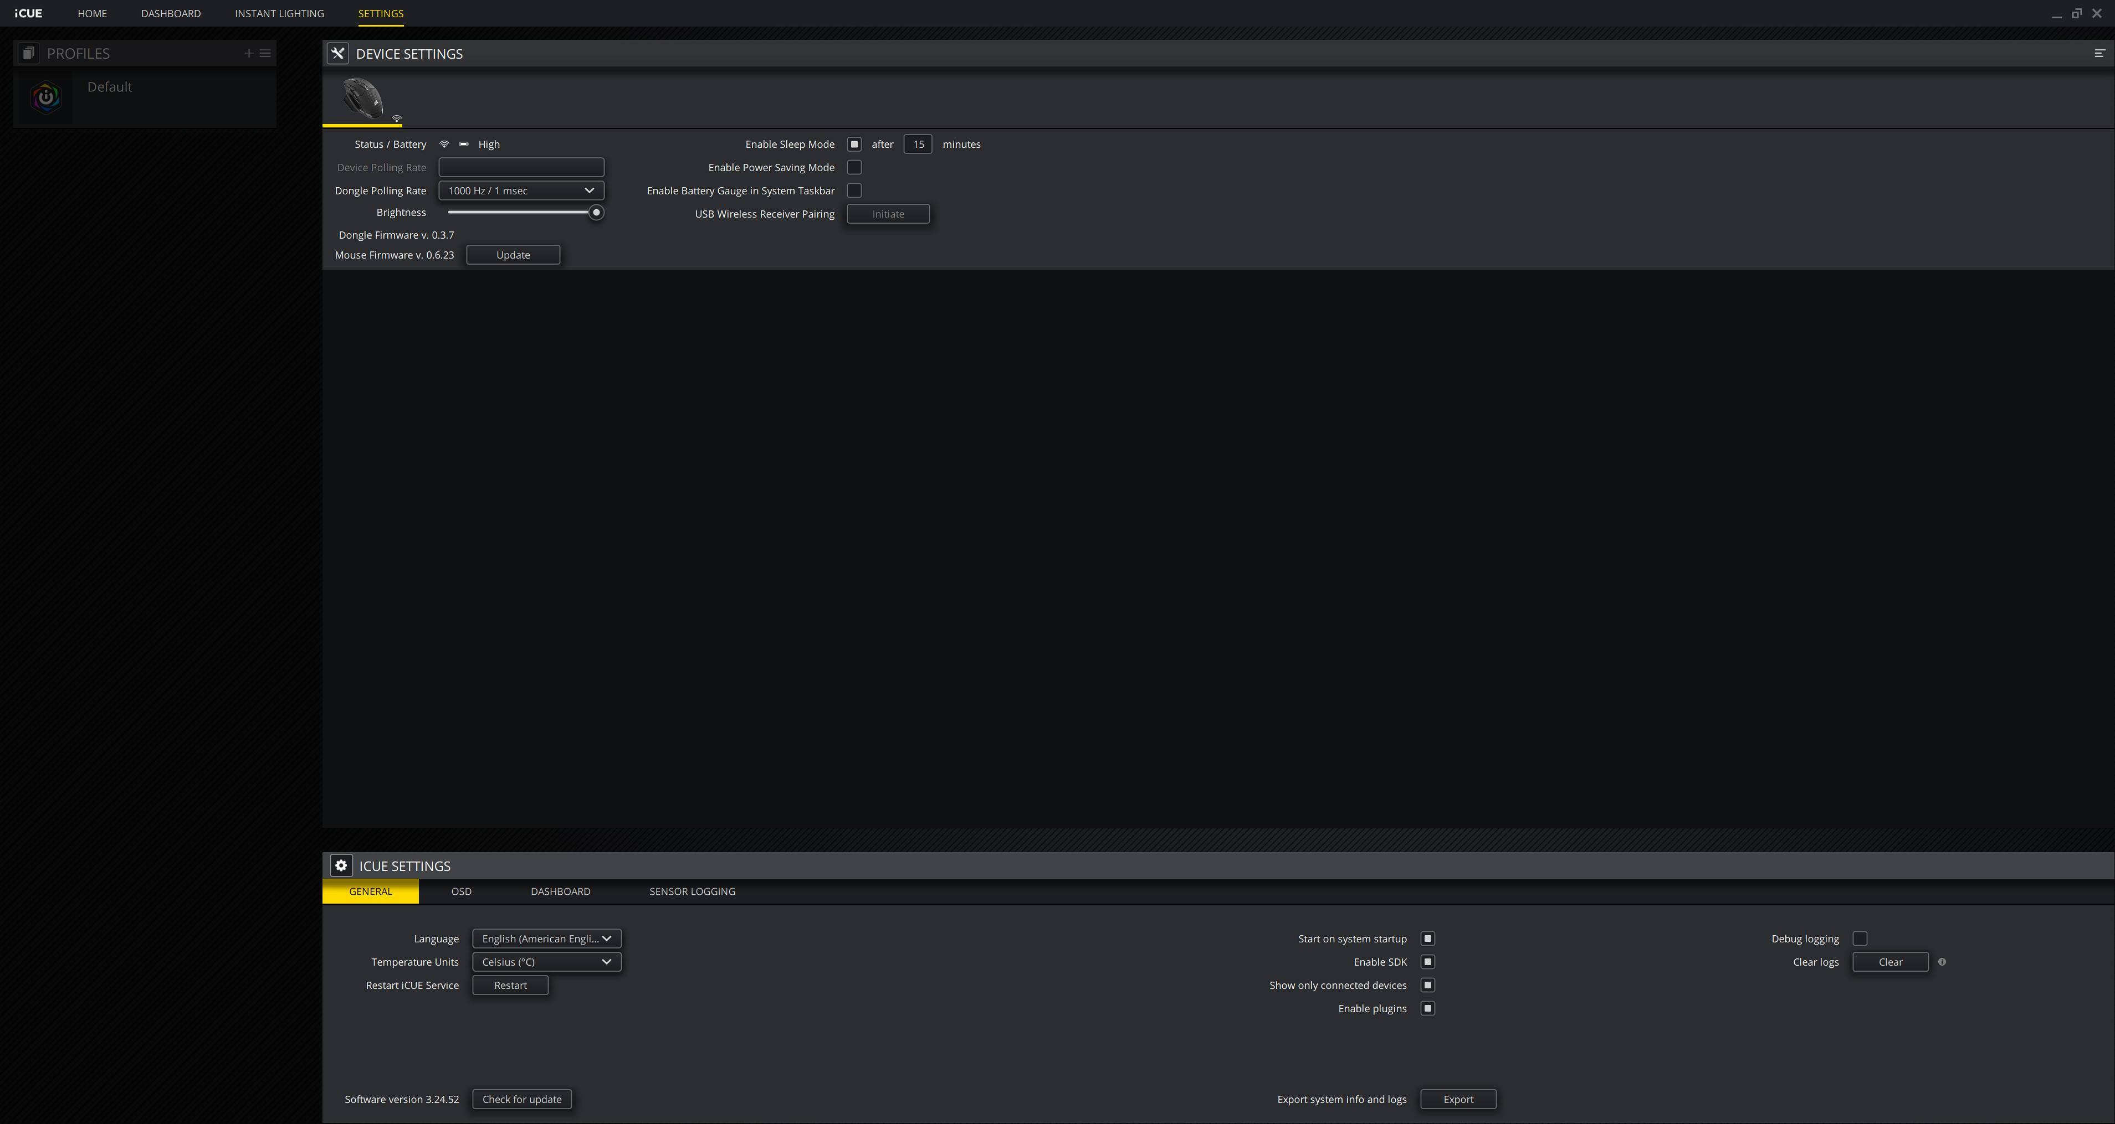Open the profiles list menu icon
The width and height of the screenshot is (2115, 1124).
(265, 53)
